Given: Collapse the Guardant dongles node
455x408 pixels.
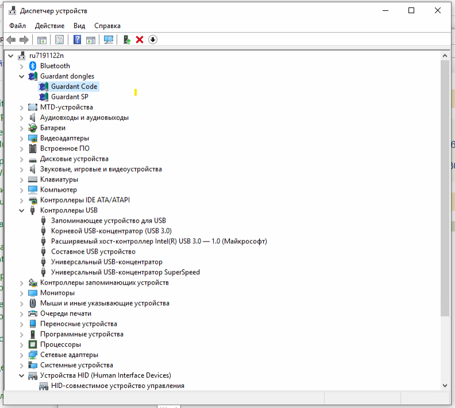Looking at the screenshot, I should pos(22,76).
